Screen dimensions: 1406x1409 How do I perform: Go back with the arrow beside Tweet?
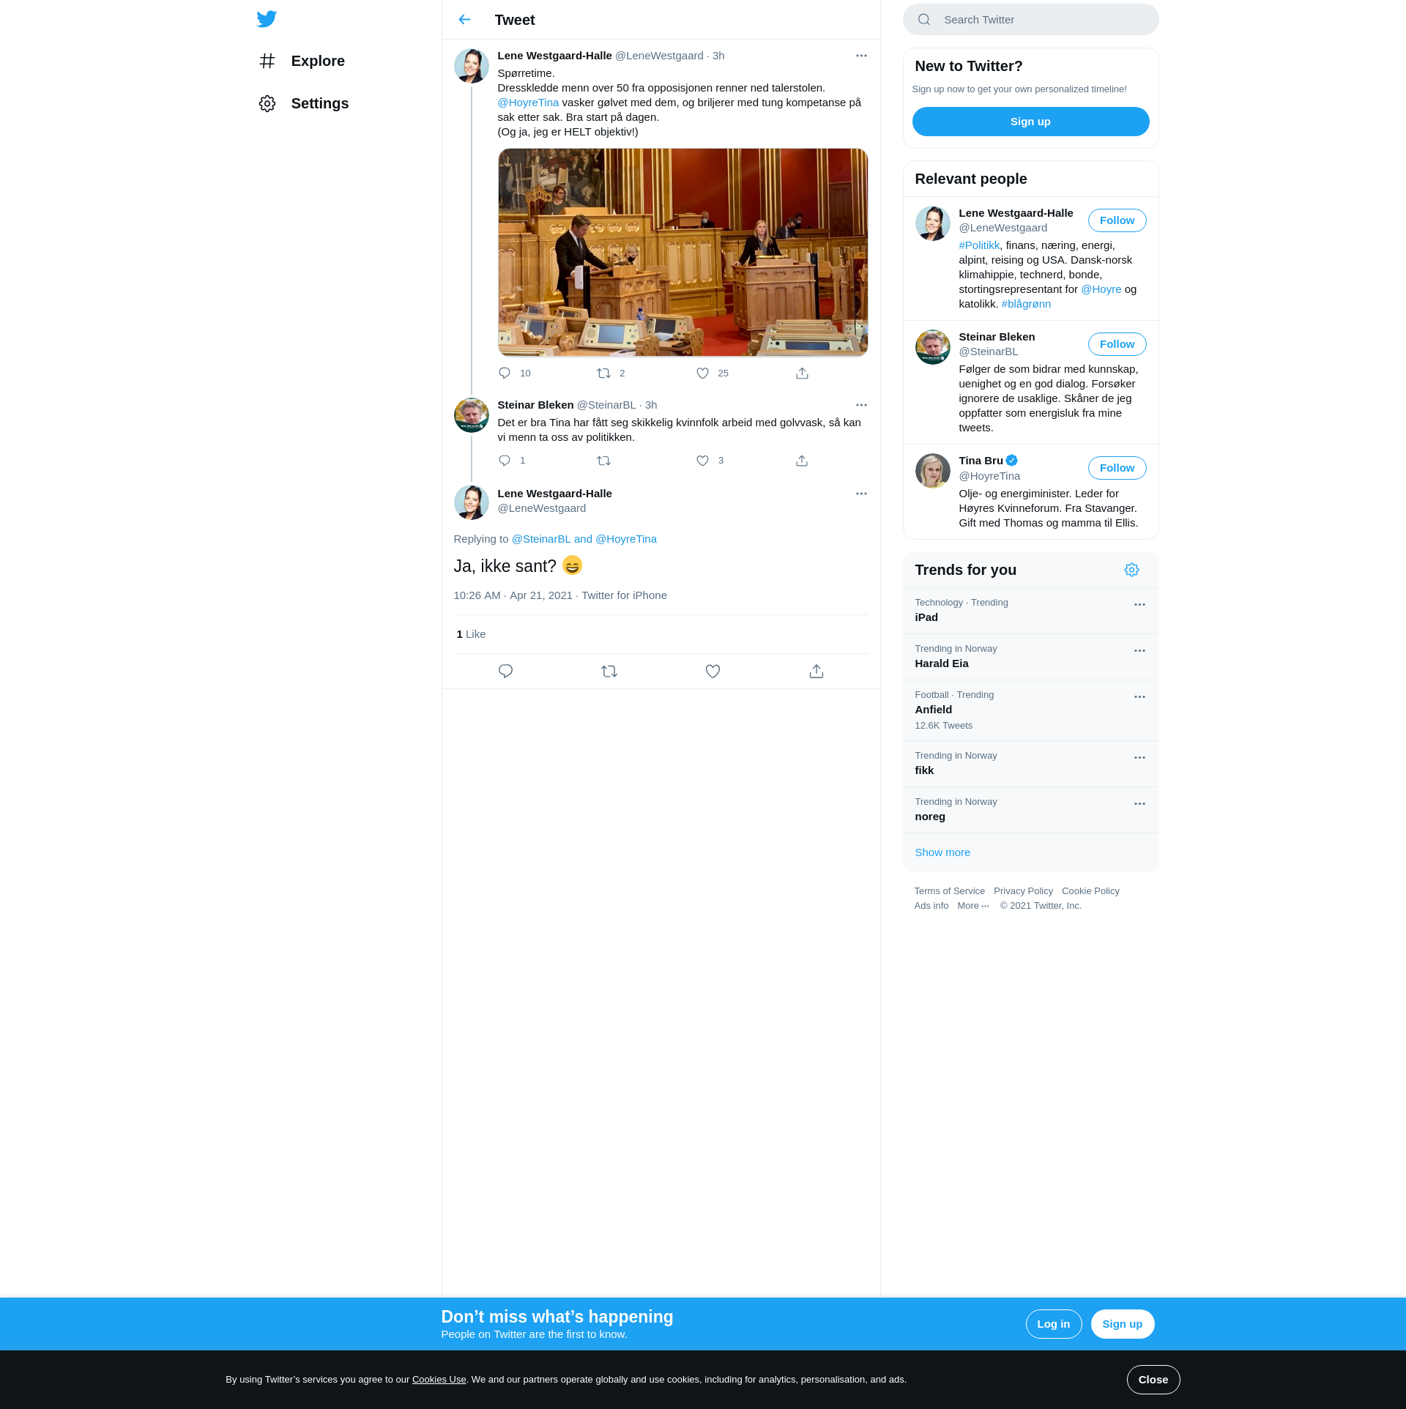[464, 20]
